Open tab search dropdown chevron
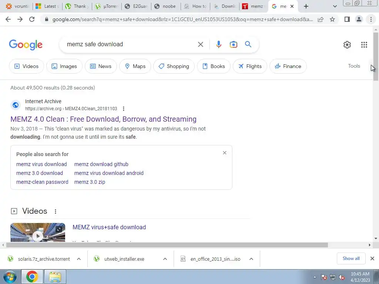The height and width of the screenshot is (284, 379). [x=335, y=6]
